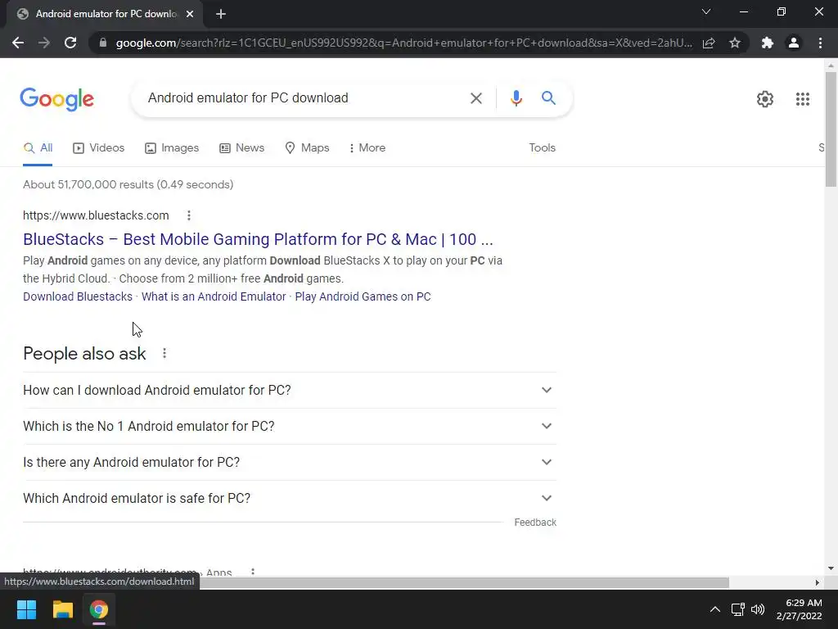
Task: Clear the search box with X
Action: (475, 98)
